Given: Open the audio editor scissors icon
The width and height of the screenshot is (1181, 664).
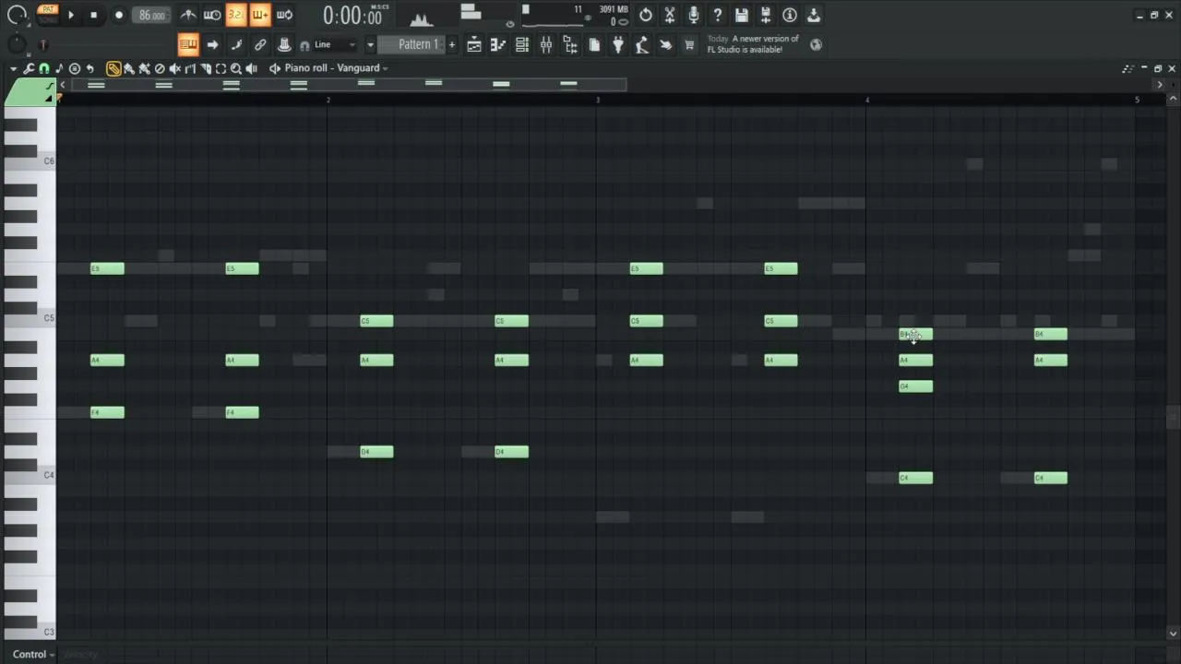Looking at the screenshot, I should point(670,15).
